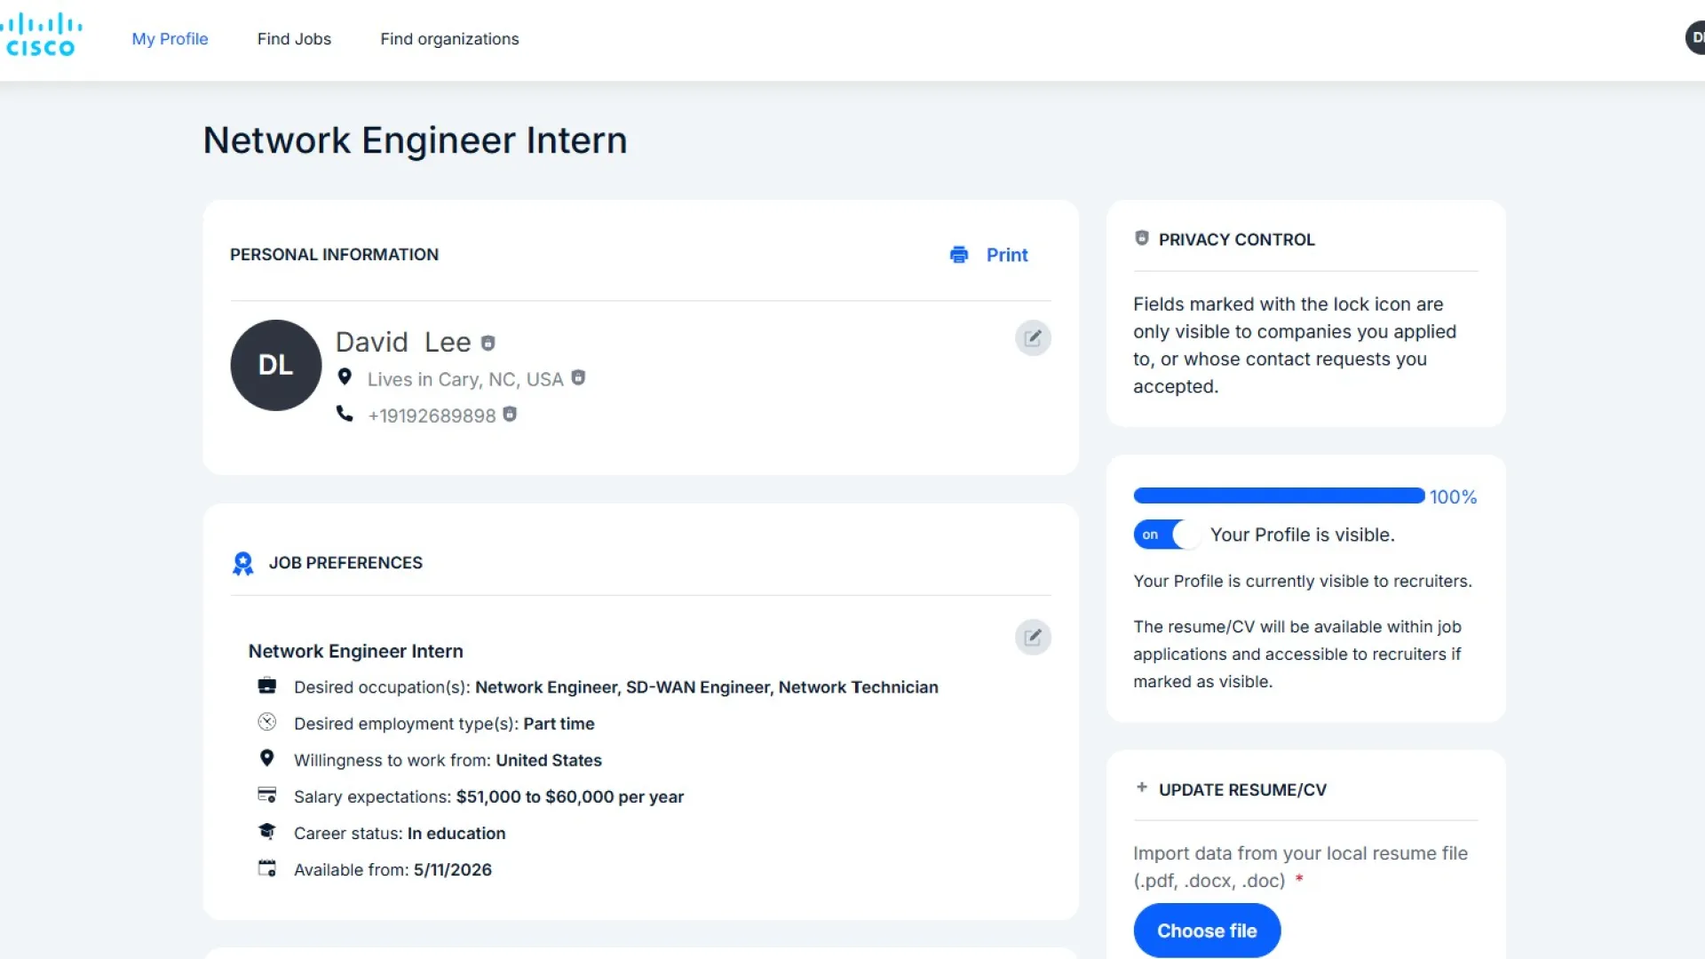The image size is (1705, 959).
Task: Click the location pin beside Cary, NC
Action: click(345, 377)
